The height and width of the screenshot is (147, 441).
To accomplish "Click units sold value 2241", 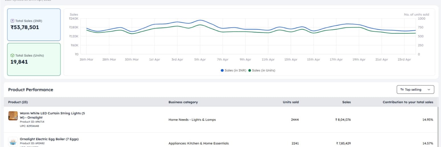I will pos(295,143).
